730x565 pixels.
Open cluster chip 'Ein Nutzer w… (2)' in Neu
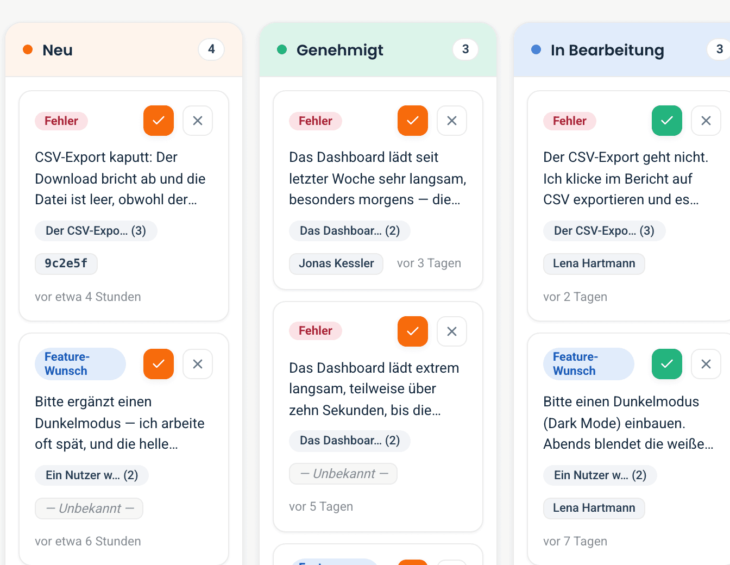tap(92, 475)
